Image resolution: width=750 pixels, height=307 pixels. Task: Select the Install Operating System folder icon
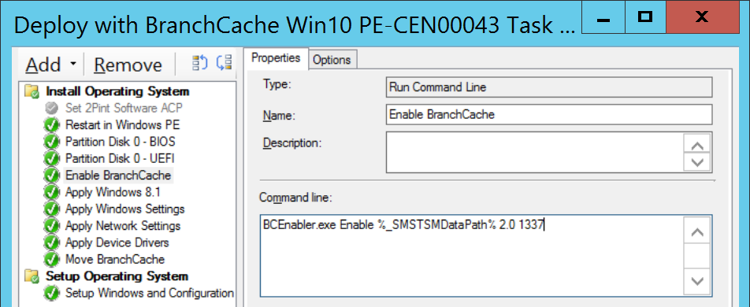click(x=32, y=91)
